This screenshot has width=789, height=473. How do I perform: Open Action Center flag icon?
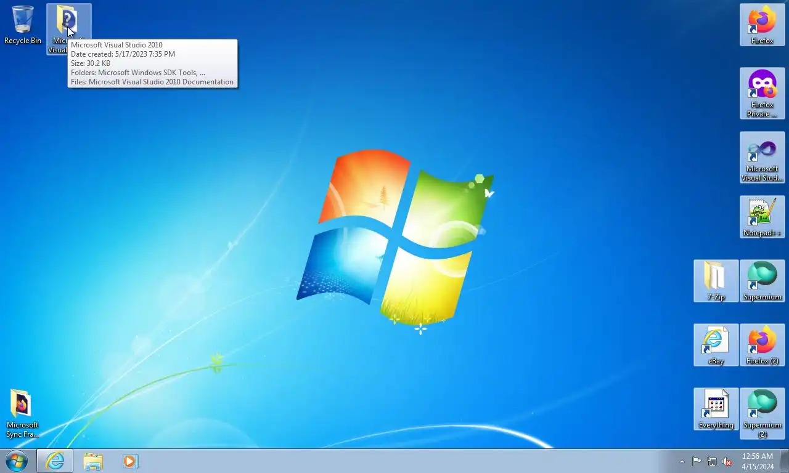tap(697, 461)
